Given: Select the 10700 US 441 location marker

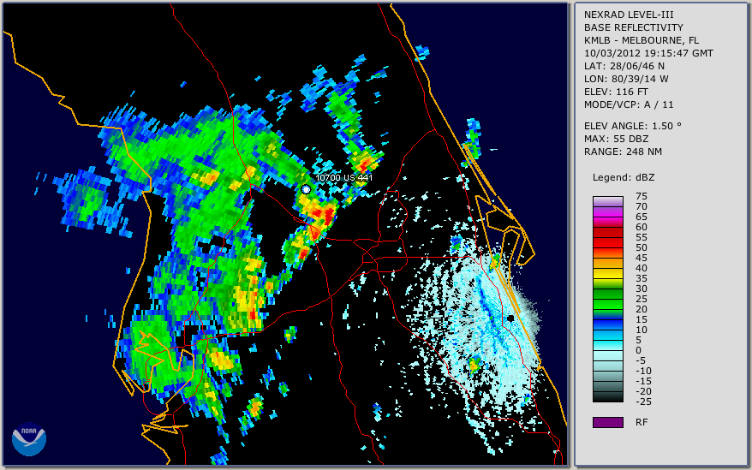Looking at the screenshot, I should [306, 189].
